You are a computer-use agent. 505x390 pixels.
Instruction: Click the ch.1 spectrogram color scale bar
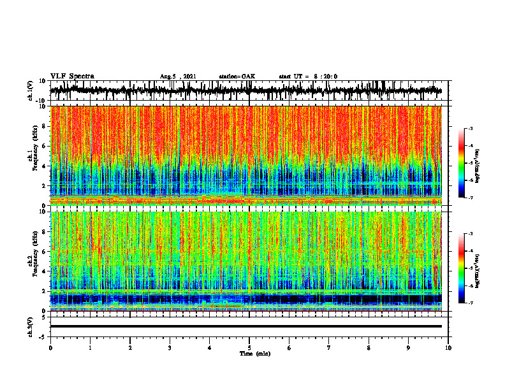coord(462,163)
